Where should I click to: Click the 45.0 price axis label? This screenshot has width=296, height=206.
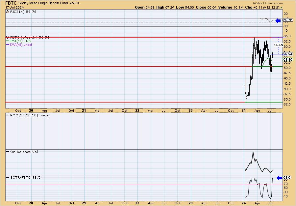[x=287, y=78]
